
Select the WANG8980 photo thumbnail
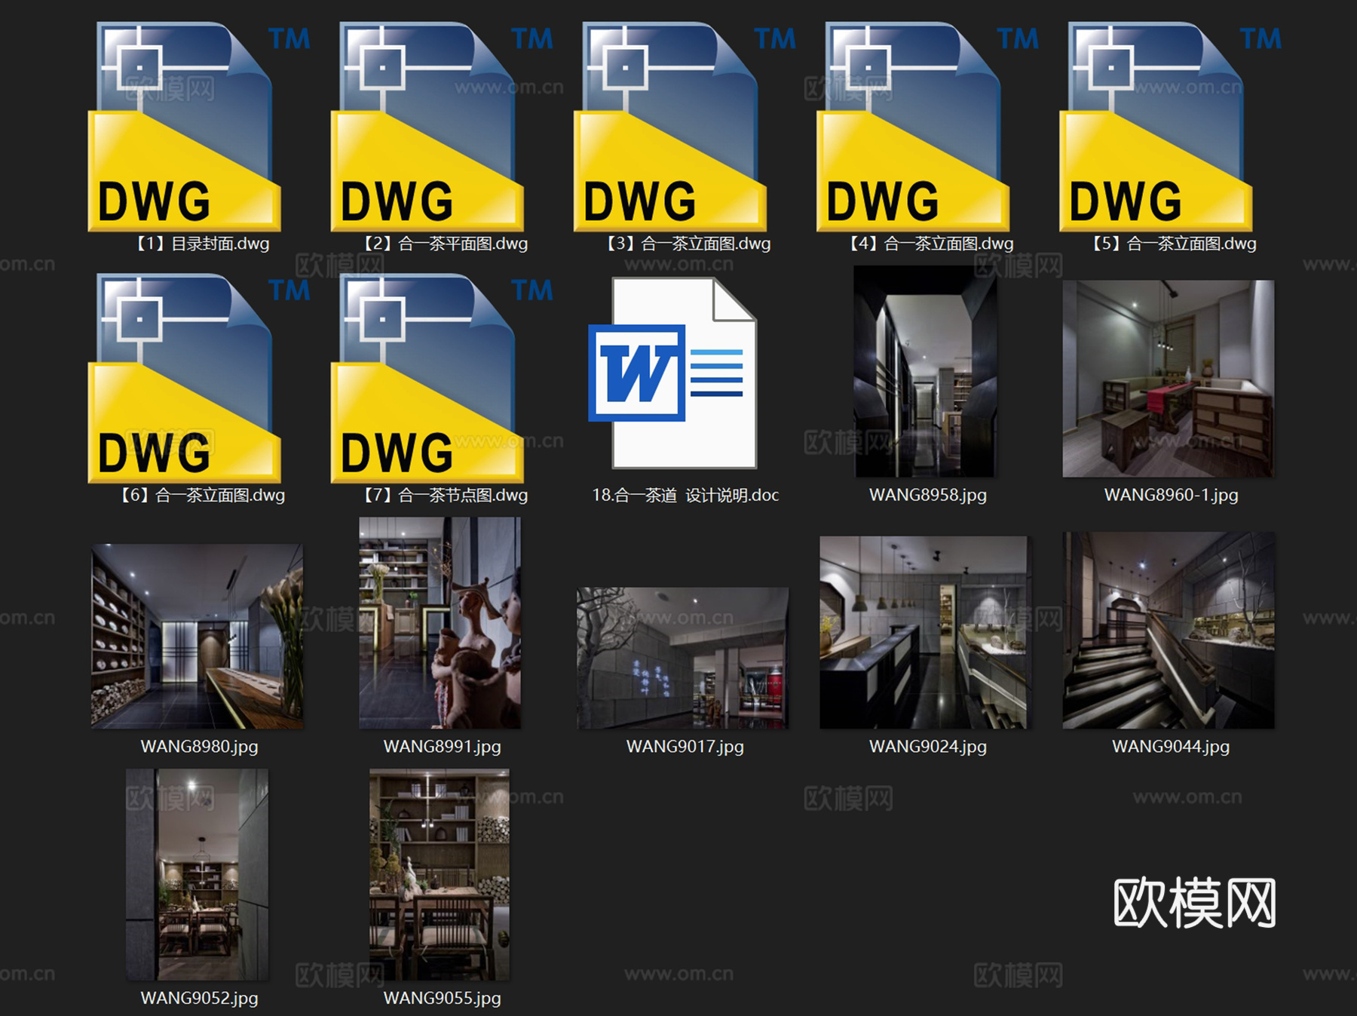tap(198, 637)
